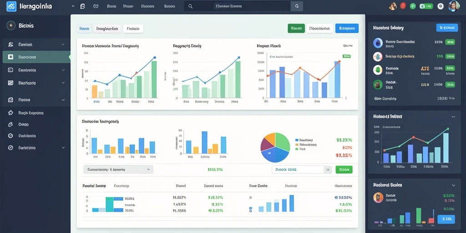Expand the first sidebar item chevron
Screen dimensions: 466x233
[x=63, y=44]
